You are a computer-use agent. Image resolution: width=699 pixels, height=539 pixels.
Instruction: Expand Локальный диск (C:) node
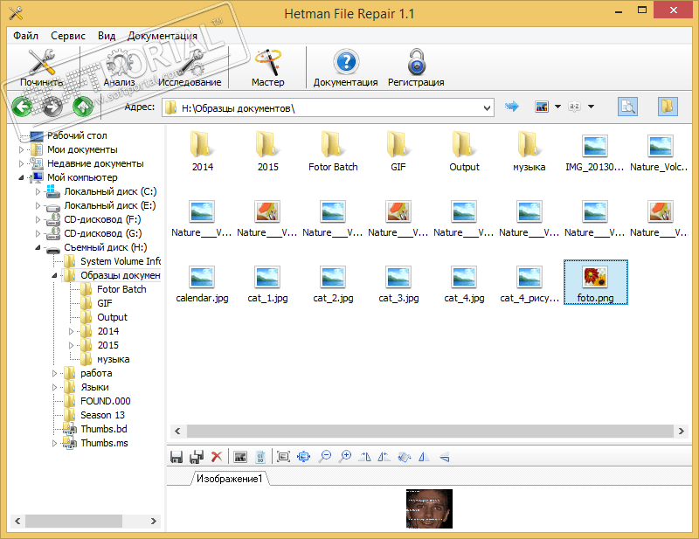click(38, 191)
